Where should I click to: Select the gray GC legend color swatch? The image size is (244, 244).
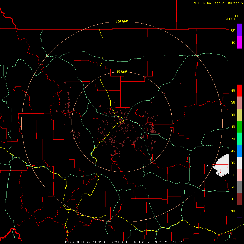239,187
